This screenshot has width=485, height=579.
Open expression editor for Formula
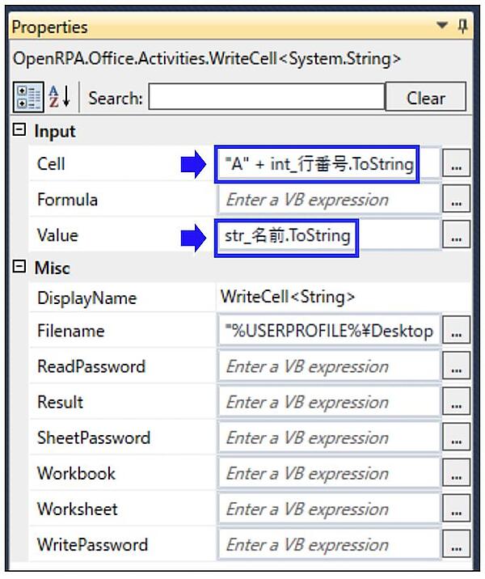point(457,200)
